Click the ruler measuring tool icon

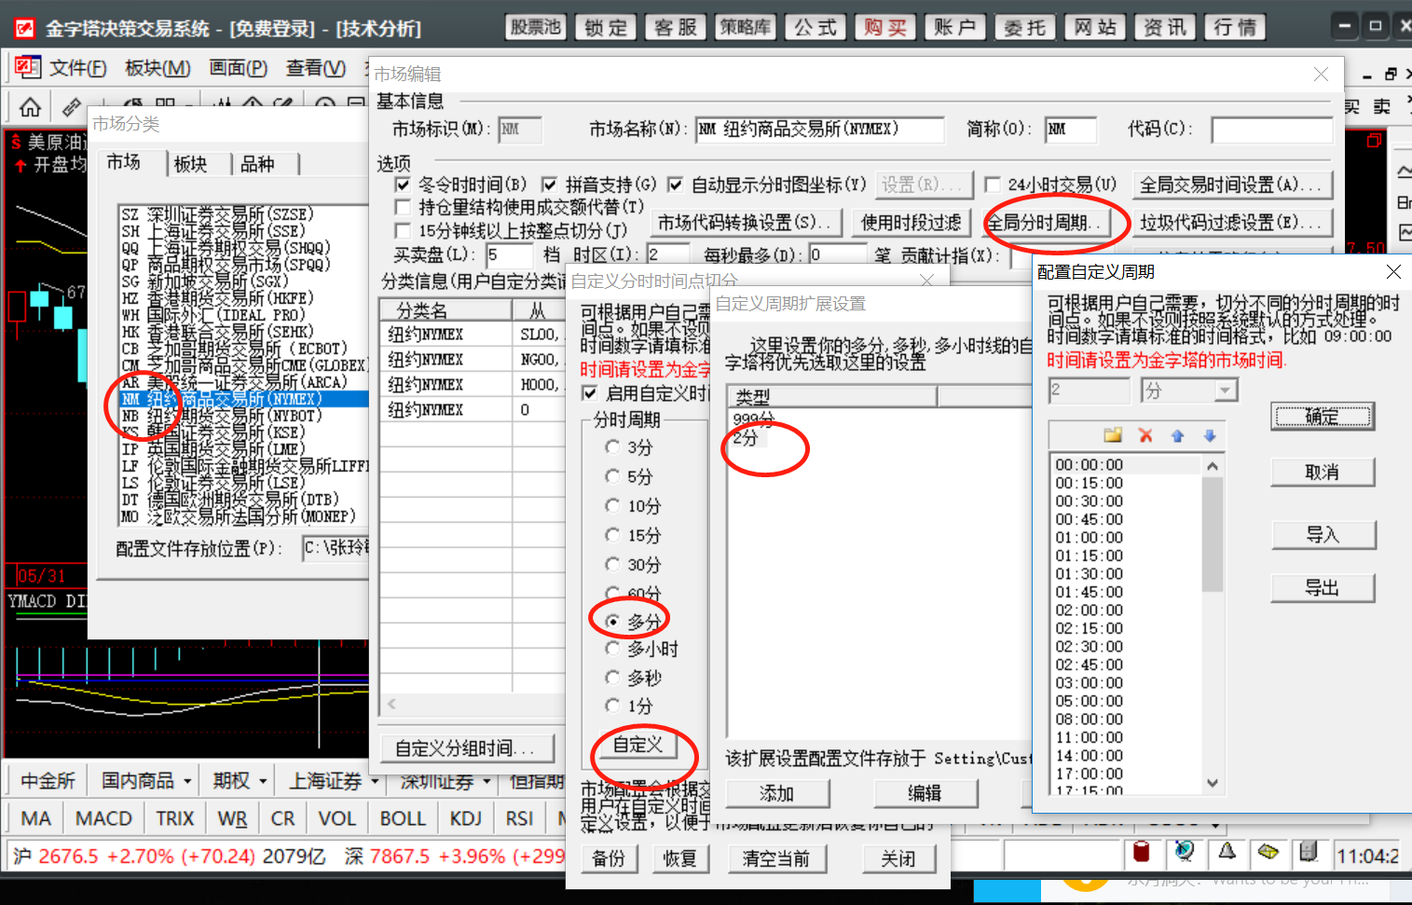coord(72,107)
